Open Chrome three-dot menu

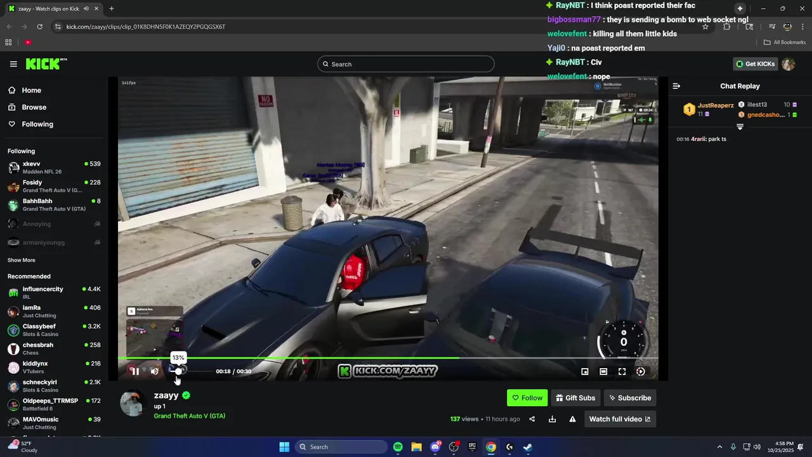pyautogui.click(x=802, y=27)
